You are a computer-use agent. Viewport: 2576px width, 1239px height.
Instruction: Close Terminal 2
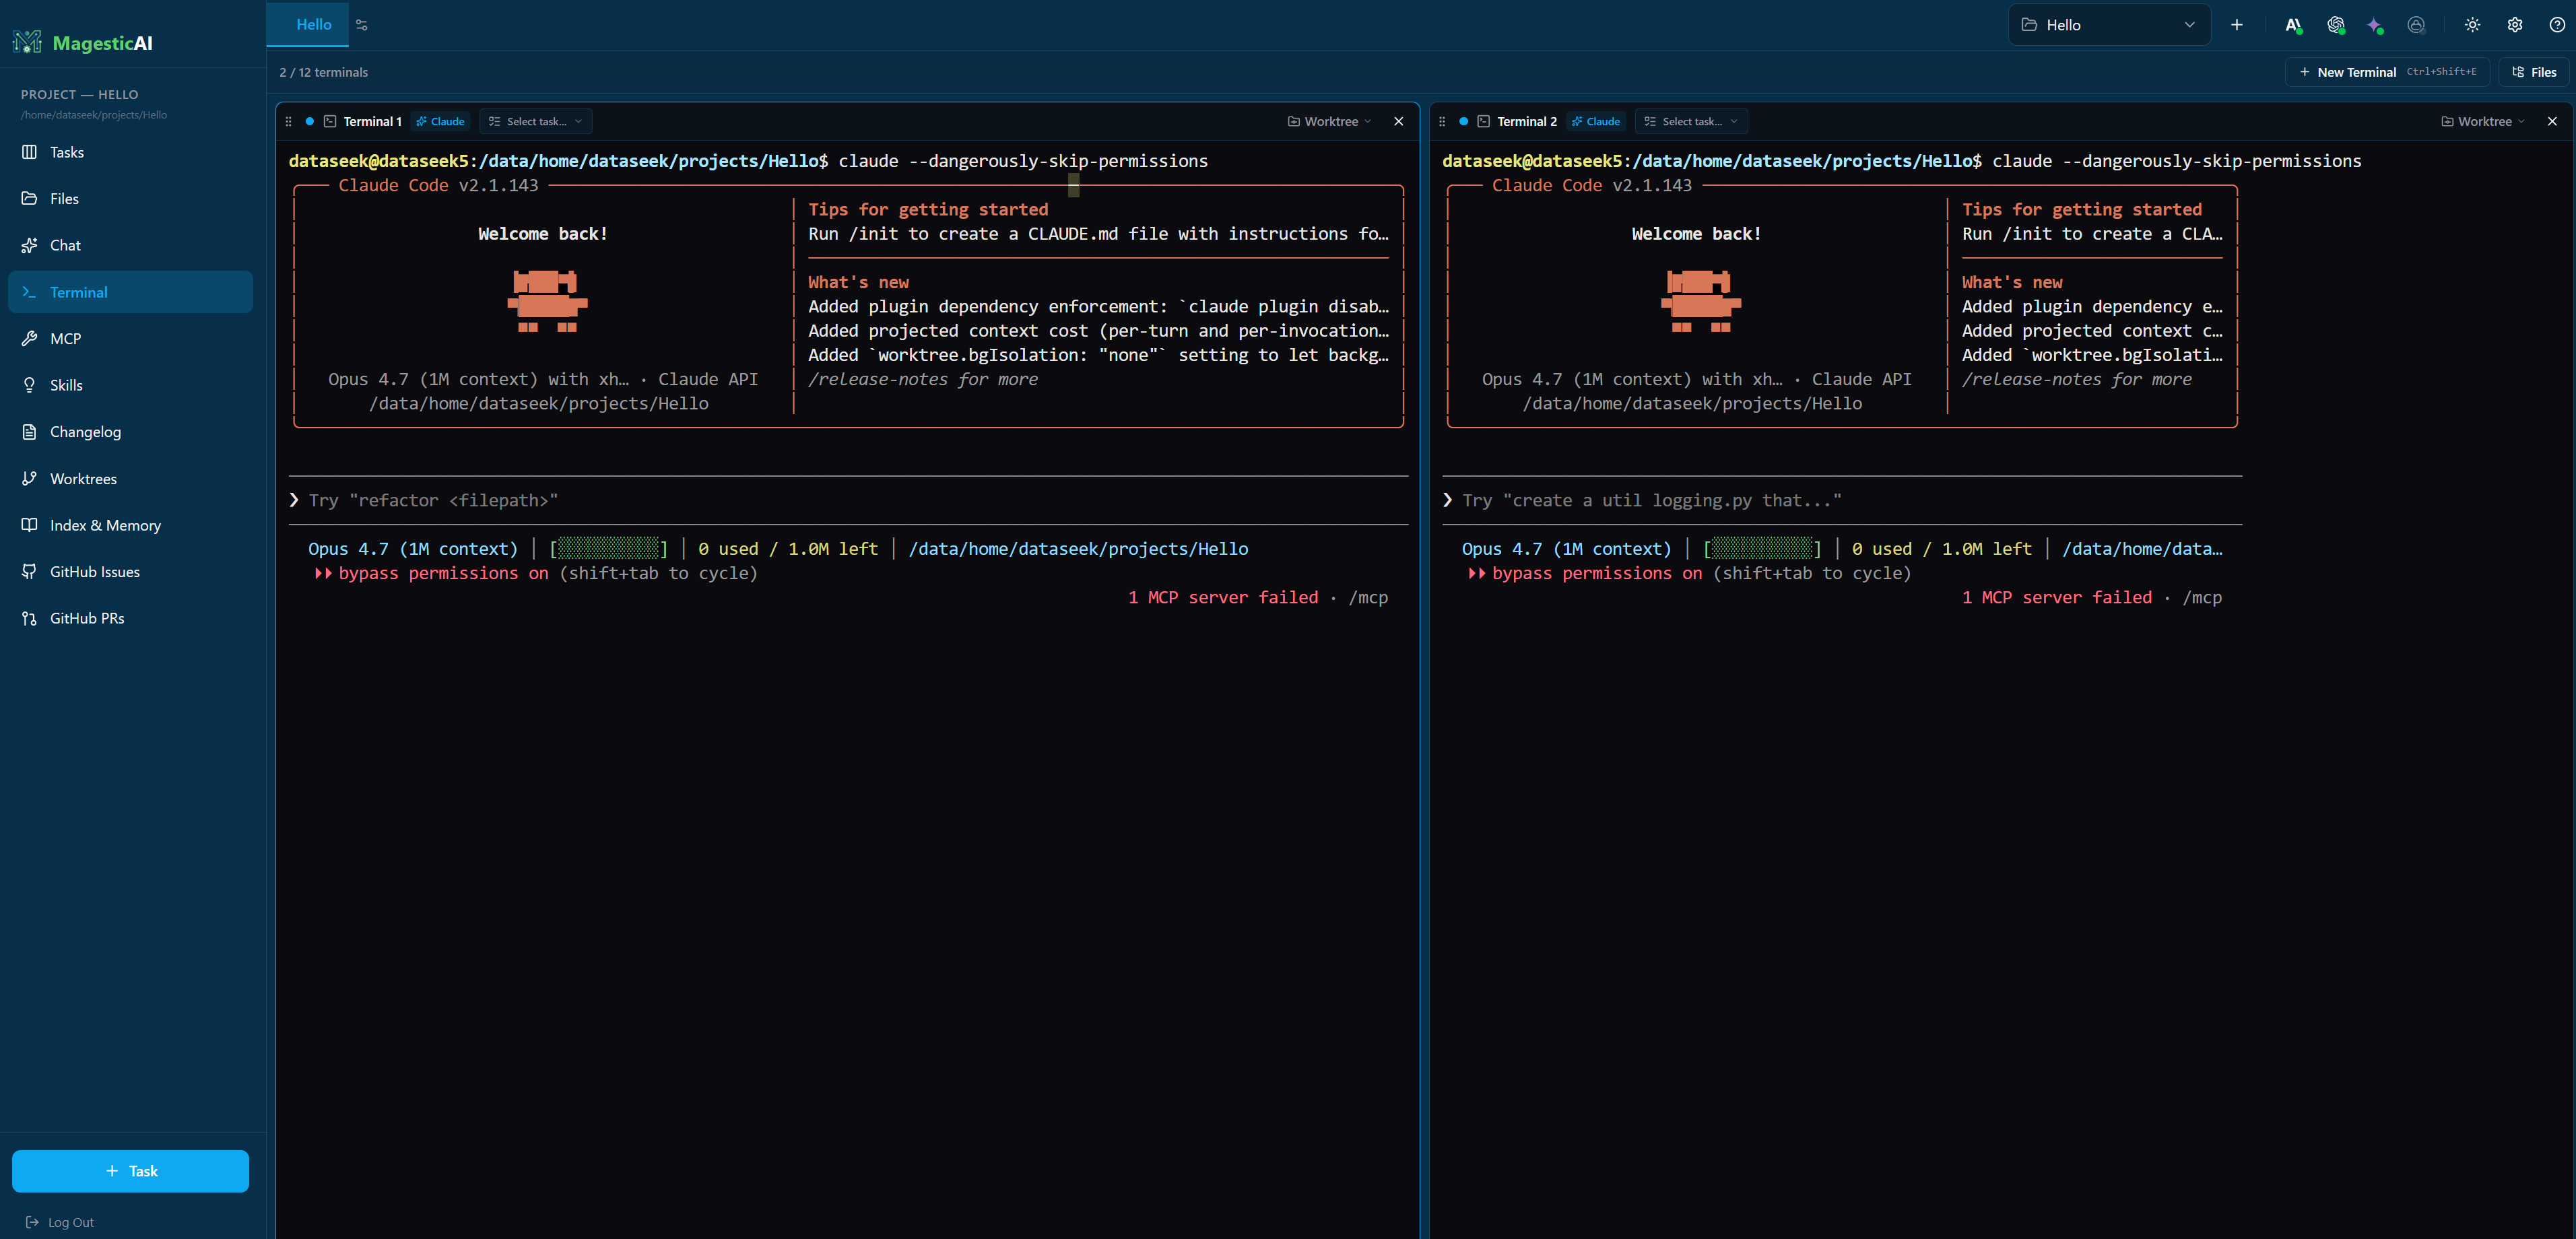(x=2552, y=121)
